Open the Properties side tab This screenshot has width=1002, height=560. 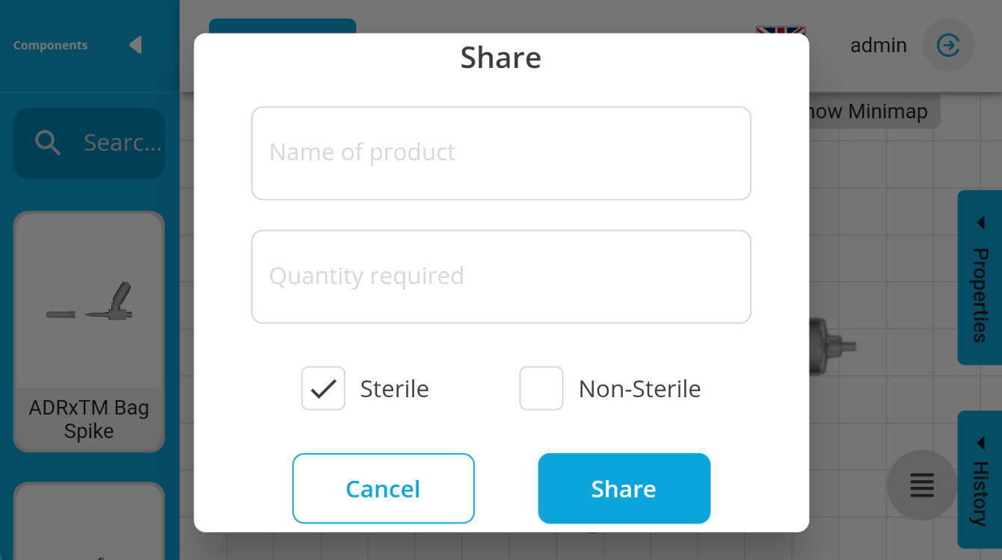[980, 295]
